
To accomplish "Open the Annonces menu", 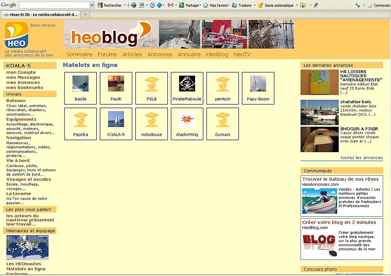I will click(x=160, y=54).
